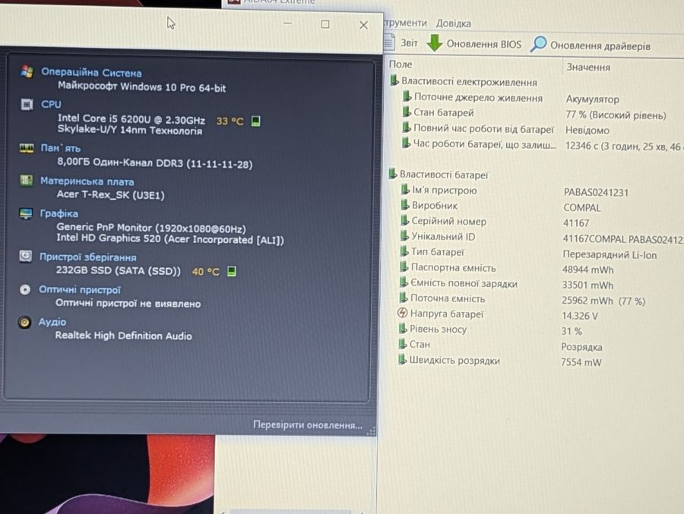The height and width of the screenshot is (514, 684).
Task: Click the monitor icon beside Графіка
Action: pos(26,213)
